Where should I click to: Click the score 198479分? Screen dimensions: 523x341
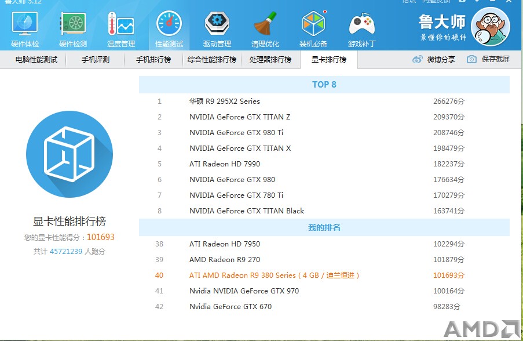click(x=449, y=148)
